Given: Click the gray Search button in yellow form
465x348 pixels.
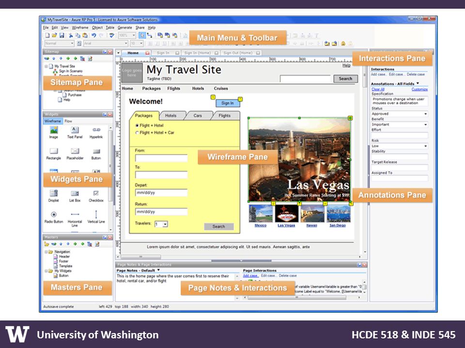Looking at the screenshot, I should (x=219, y=227).
